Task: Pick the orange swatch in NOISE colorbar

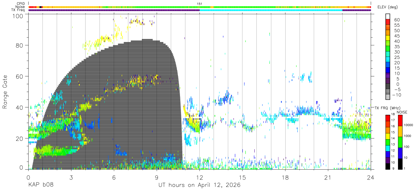Action: [400, 131]
